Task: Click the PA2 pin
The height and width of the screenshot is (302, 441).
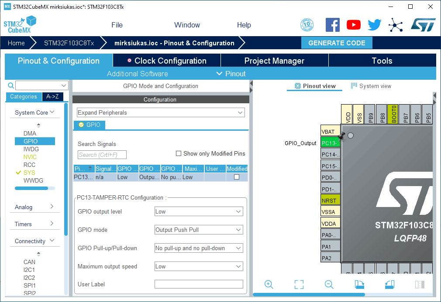Action: [x=331, y=258]
